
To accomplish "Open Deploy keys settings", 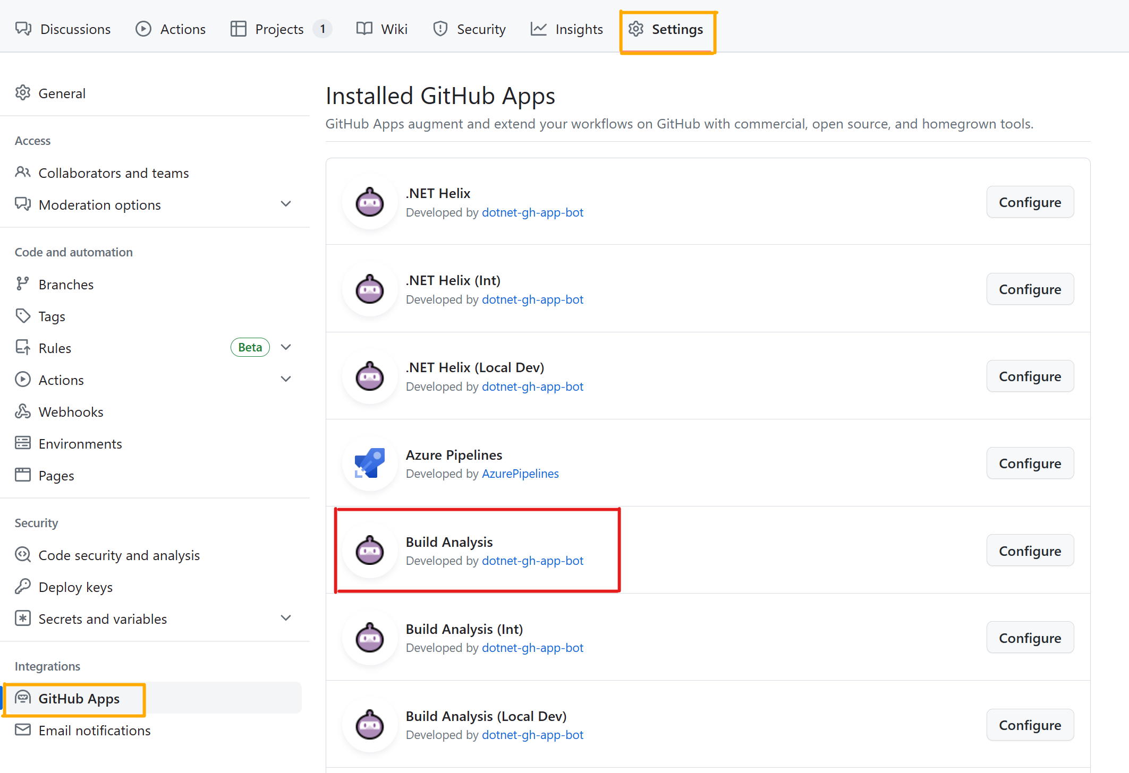I will pos(154,587).
